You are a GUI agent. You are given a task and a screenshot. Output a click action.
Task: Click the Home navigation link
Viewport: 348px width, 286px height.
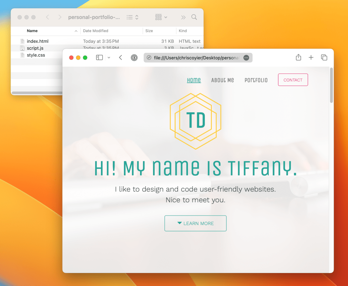pos(194,80)
